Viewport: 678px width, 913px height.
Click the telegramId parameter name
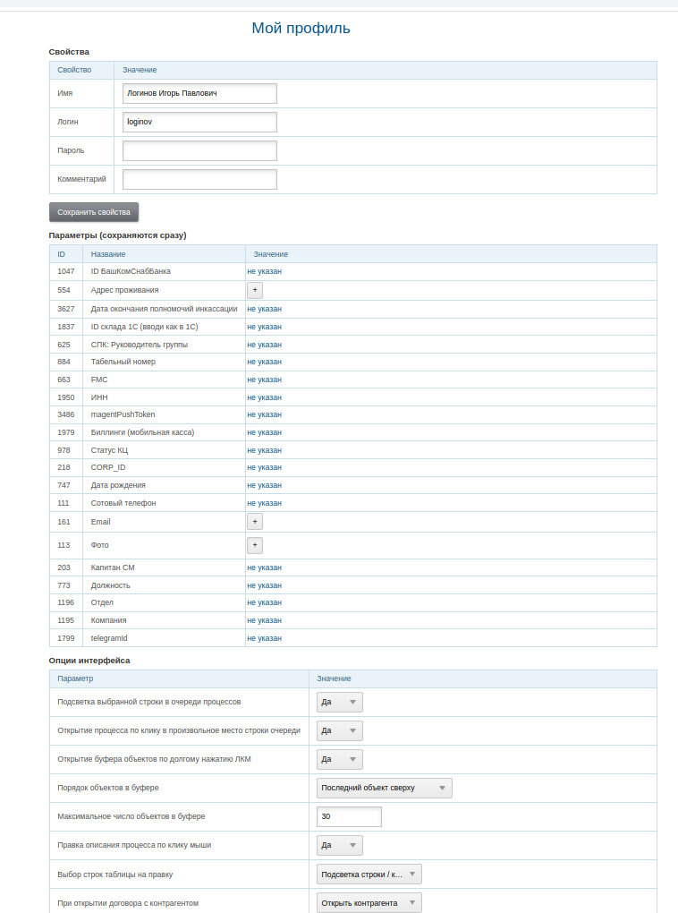pyautogui.click(x=109, y=639)
